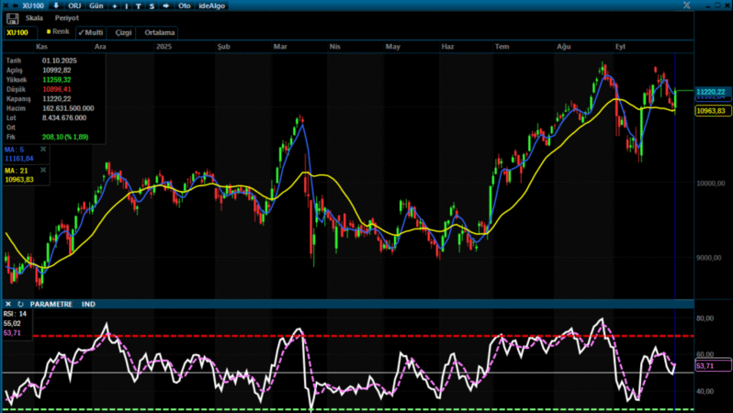Open the IND indicator menu
Image resolution: width=733 pixels, height=413 pixels.
[x=88, y=303]
